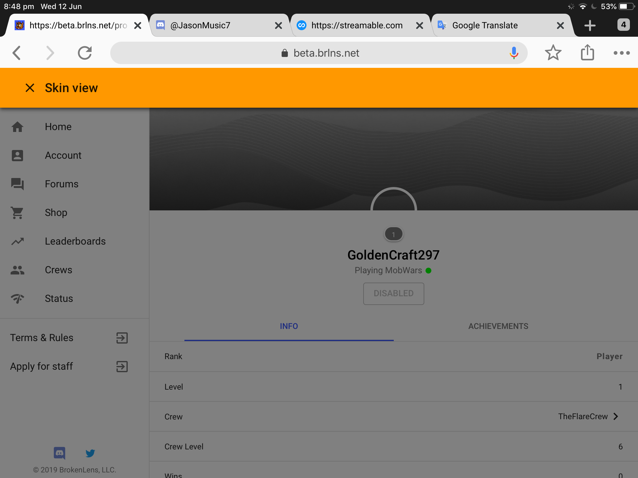The image size is (638, 478).
Task: Open the Shop cart icon
Action: point(17,213)
